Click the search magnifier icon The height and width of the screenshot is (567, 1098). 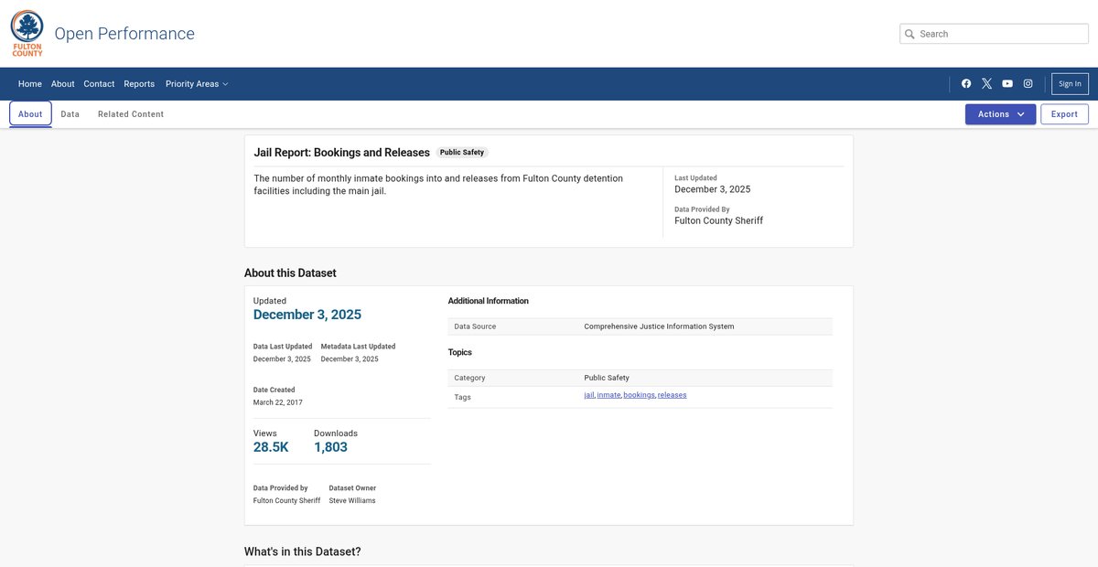click(910, 34)
